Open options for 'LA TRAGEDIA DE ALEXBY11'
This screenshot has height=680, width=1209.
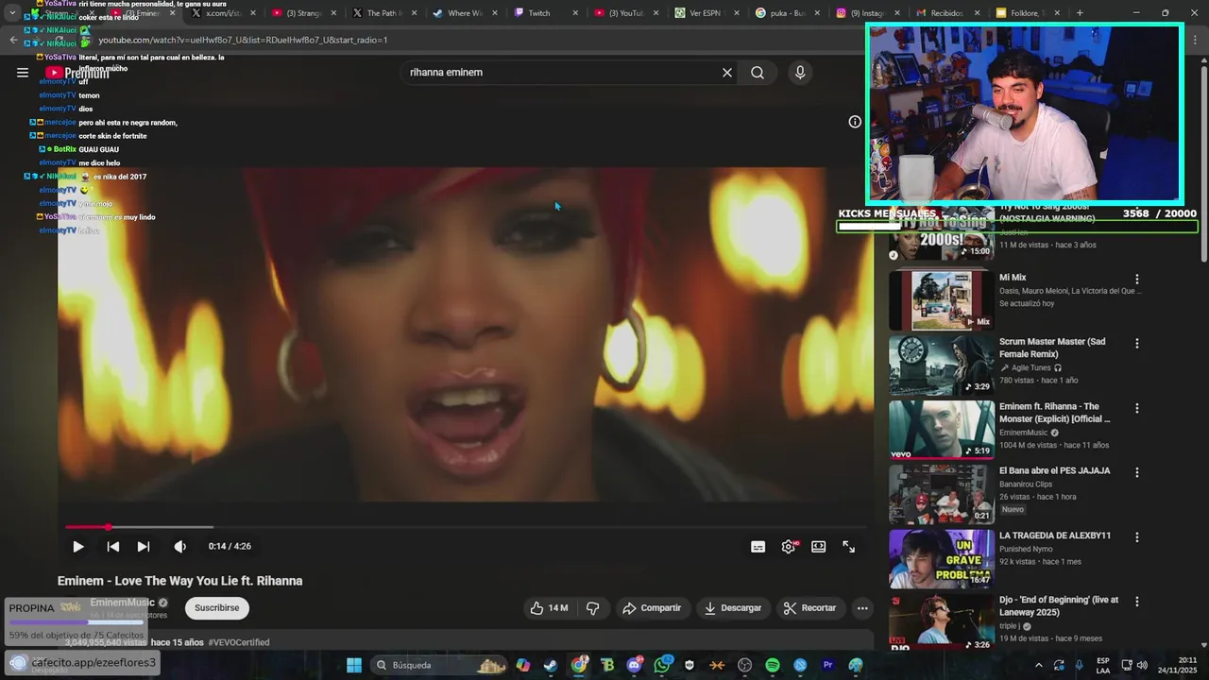tap(1137, 537)
